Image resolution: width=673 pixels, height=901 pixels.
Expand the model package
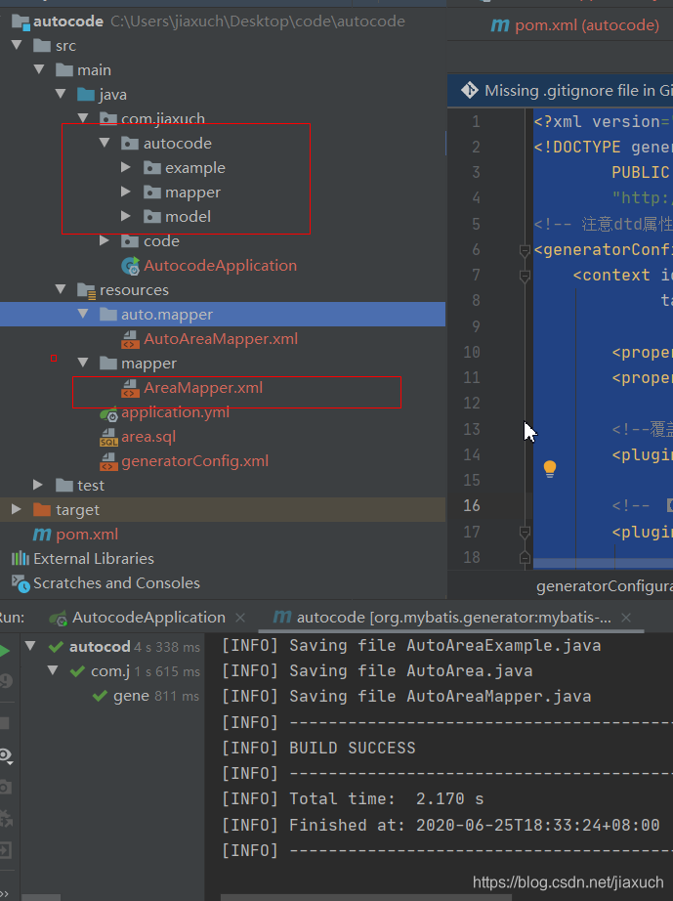pos(126,216)
